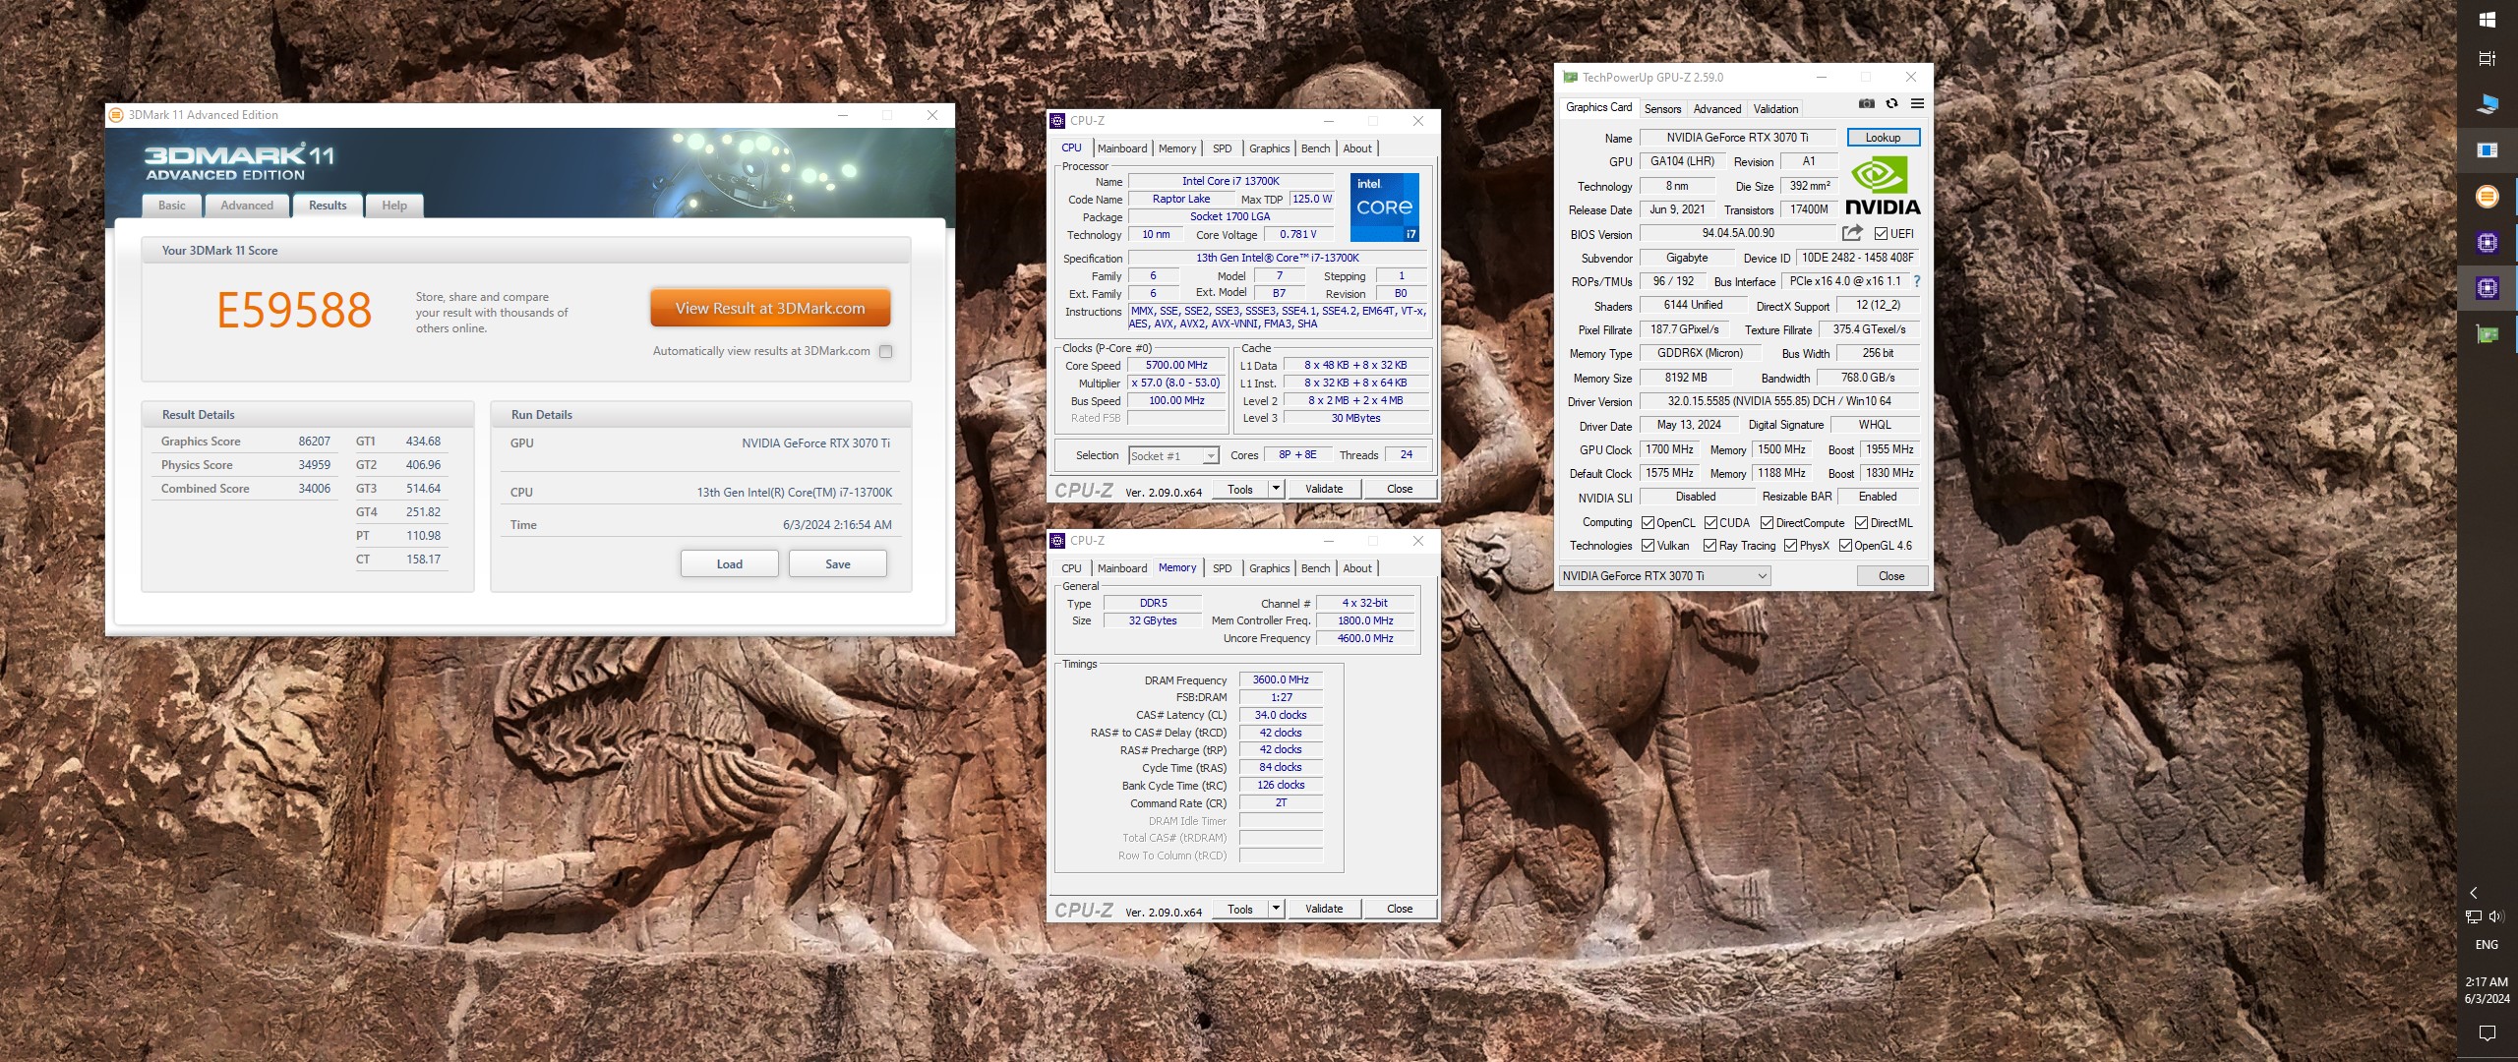Image resolution: width=2518 pixels, height=1062 pixels.
Task: Switch to 3DMark 11 on the taskbar
Action: coord(2488,197)
